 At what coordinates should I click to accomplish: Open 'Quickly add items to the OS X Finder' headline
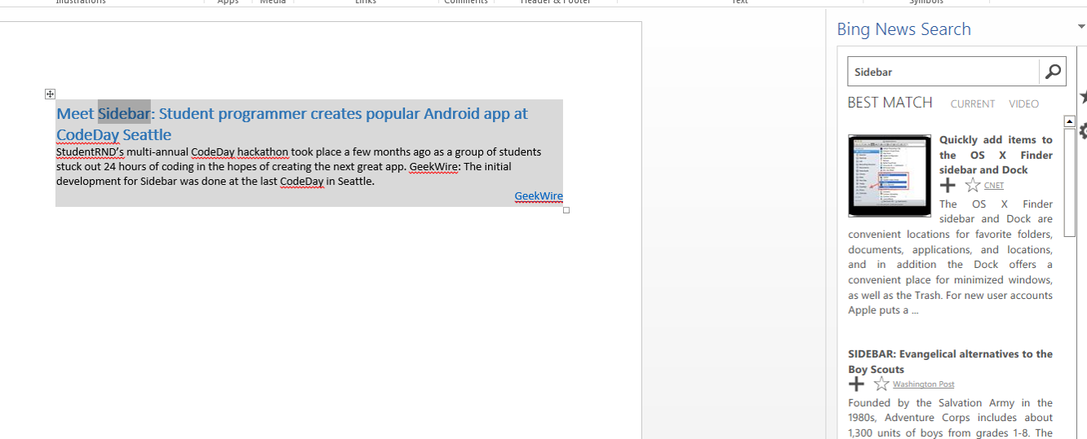996,155
